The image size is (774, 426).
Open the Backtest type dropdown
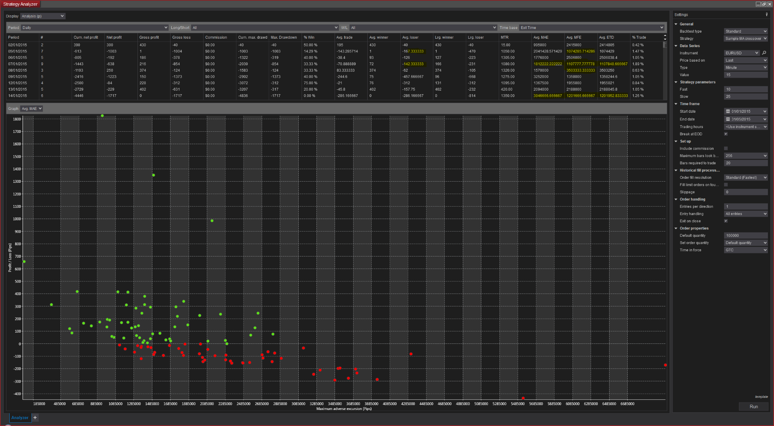pyautogui.click(x=746, y=31)
